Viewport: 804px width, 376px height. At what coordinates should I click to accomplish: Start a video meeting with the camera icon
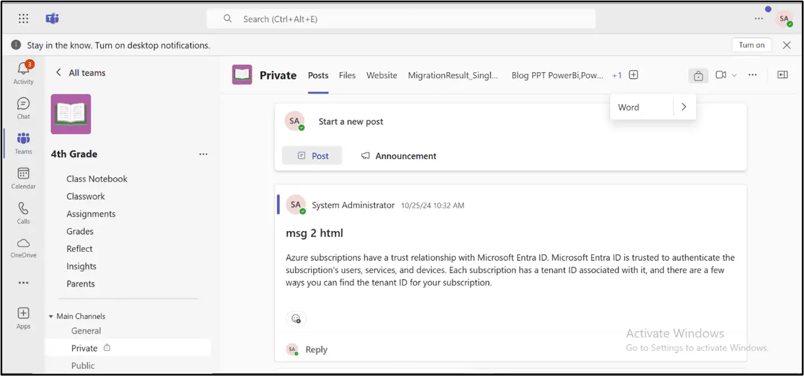click(721, 74)
